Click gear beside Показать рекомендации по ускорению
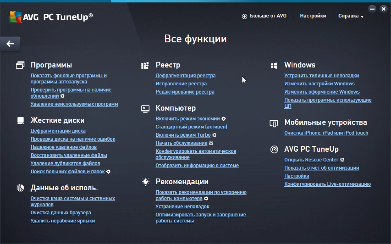 point(206,199)
